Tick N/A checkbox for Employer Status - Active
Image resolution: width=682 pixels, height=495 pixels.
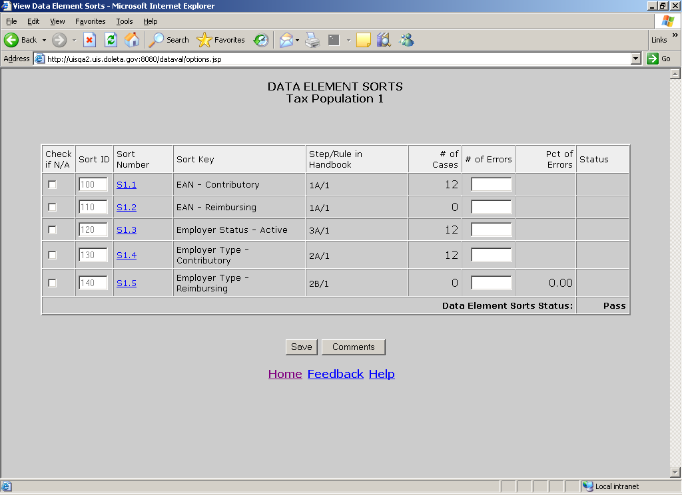click(x=53, y=230)
